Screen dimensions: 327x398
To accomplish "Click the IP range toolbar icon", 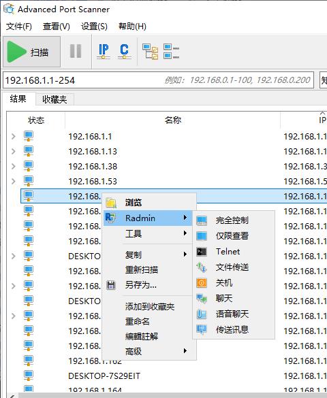I will tap(104, 52).
